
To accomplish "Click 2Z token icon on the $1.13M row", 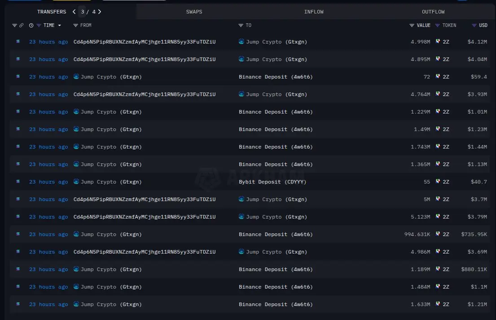I will pos(438,164).
